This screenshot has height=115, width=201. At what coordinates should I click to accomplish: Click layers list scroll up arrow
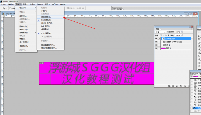[192, 38]
